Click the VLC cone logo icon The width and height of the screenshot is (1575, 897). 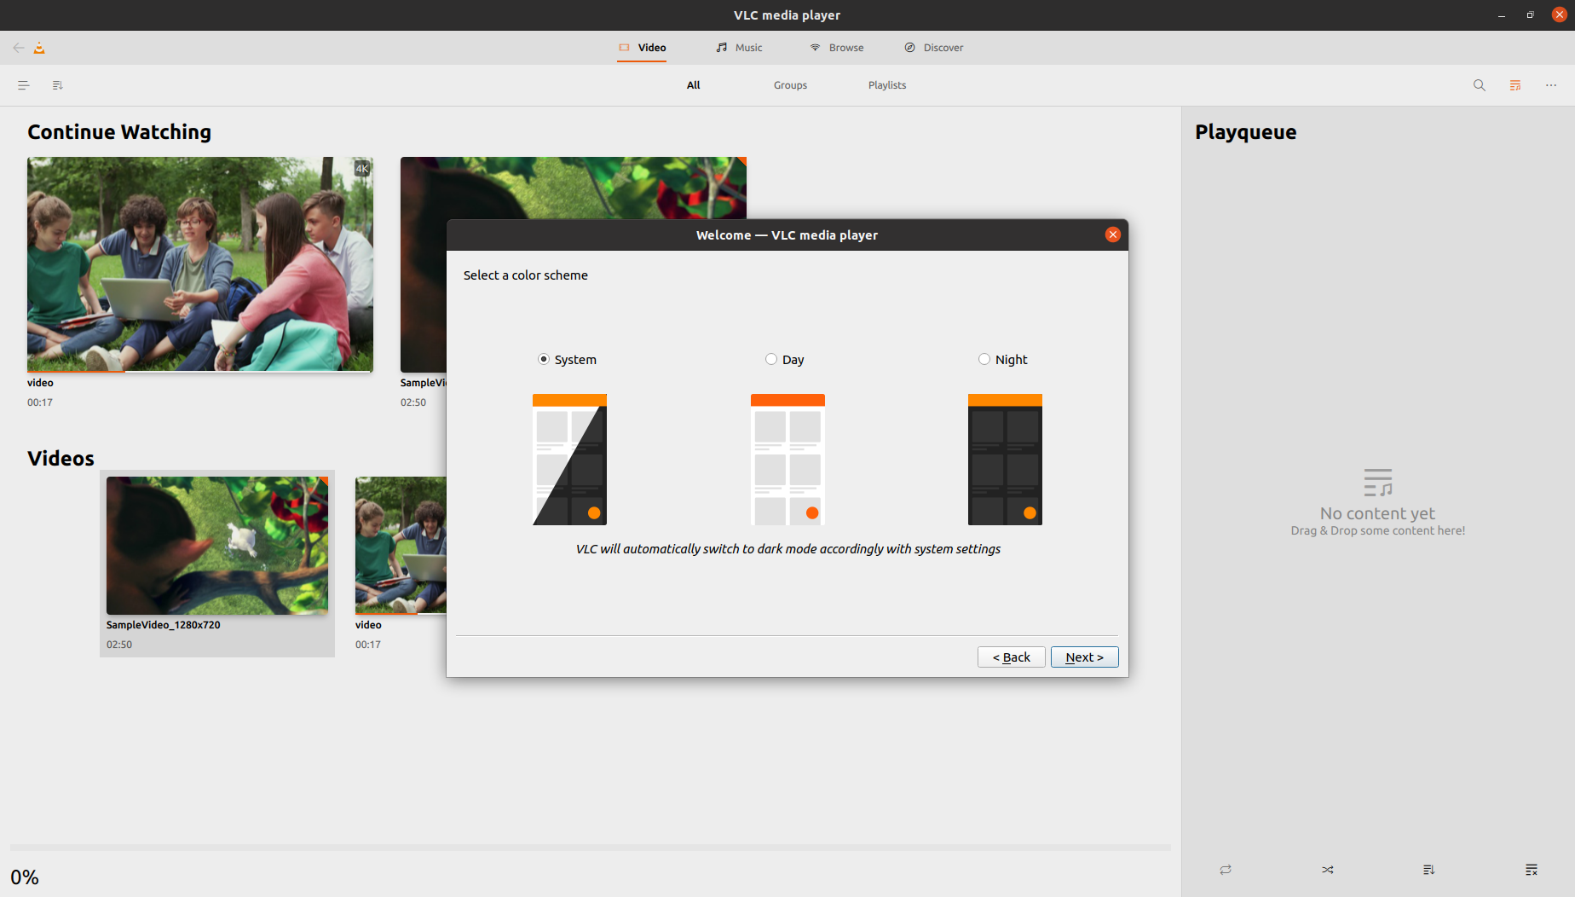click(x=39, y=48)
